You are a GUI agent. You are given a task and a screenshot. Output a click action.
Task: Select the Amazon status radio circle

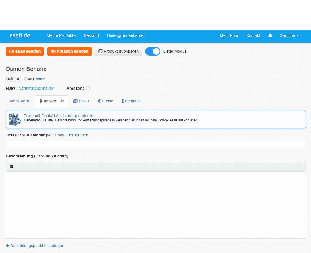(x=88, y=88)
